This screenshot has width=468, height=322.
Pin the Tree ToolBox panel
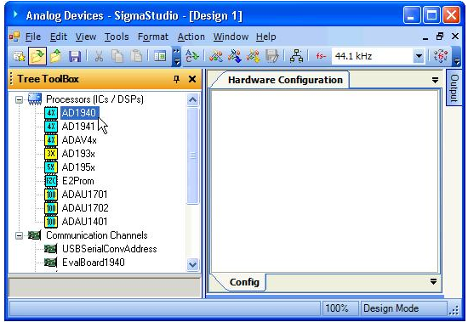click(177, 79)
